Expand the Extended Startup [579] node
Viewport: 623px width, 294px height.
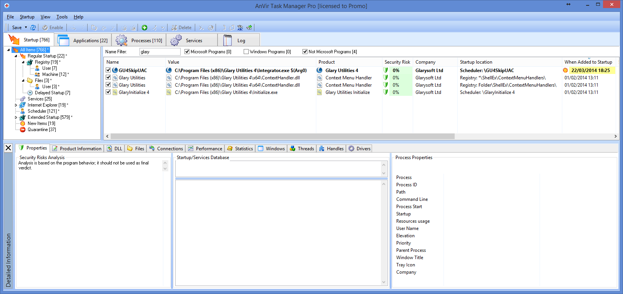(16, 117)
